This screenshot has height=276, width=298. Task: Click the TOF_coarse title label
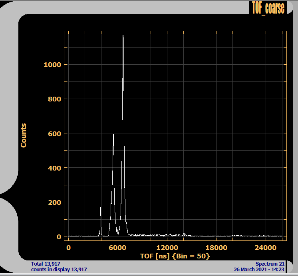(x=268, y=8)
